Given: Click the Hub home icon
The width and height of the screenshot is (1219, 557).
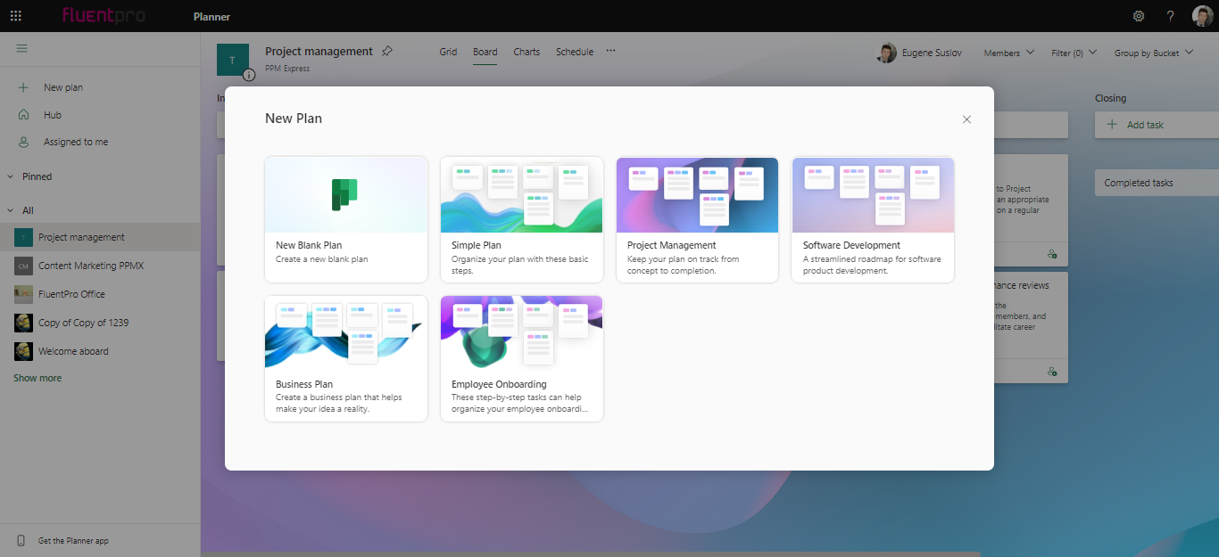Looking at the screenshot, I should (23, 115).
